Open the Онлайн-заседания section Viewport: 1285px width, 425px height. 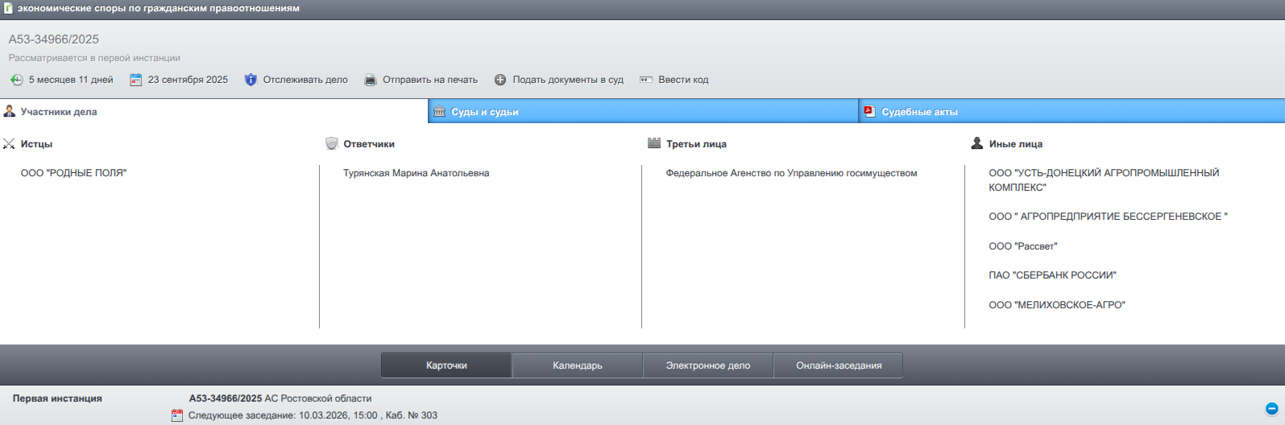(x=838, y=365)
